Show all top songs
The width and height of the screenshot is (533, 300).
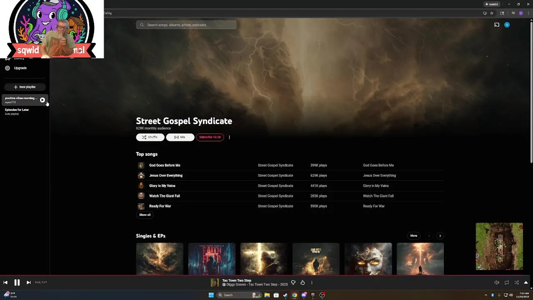pos(145,215)
